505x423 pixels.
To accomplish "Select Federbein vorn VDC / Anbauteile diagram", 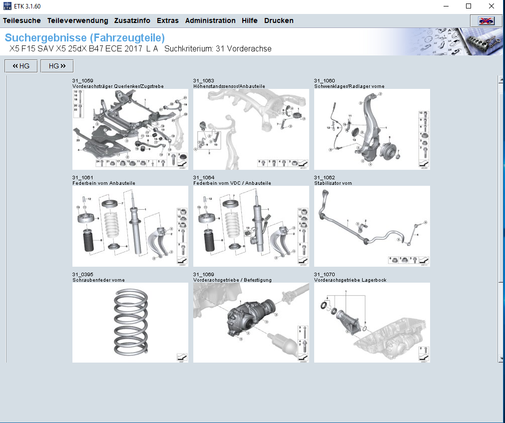I will tap(251, 226).
